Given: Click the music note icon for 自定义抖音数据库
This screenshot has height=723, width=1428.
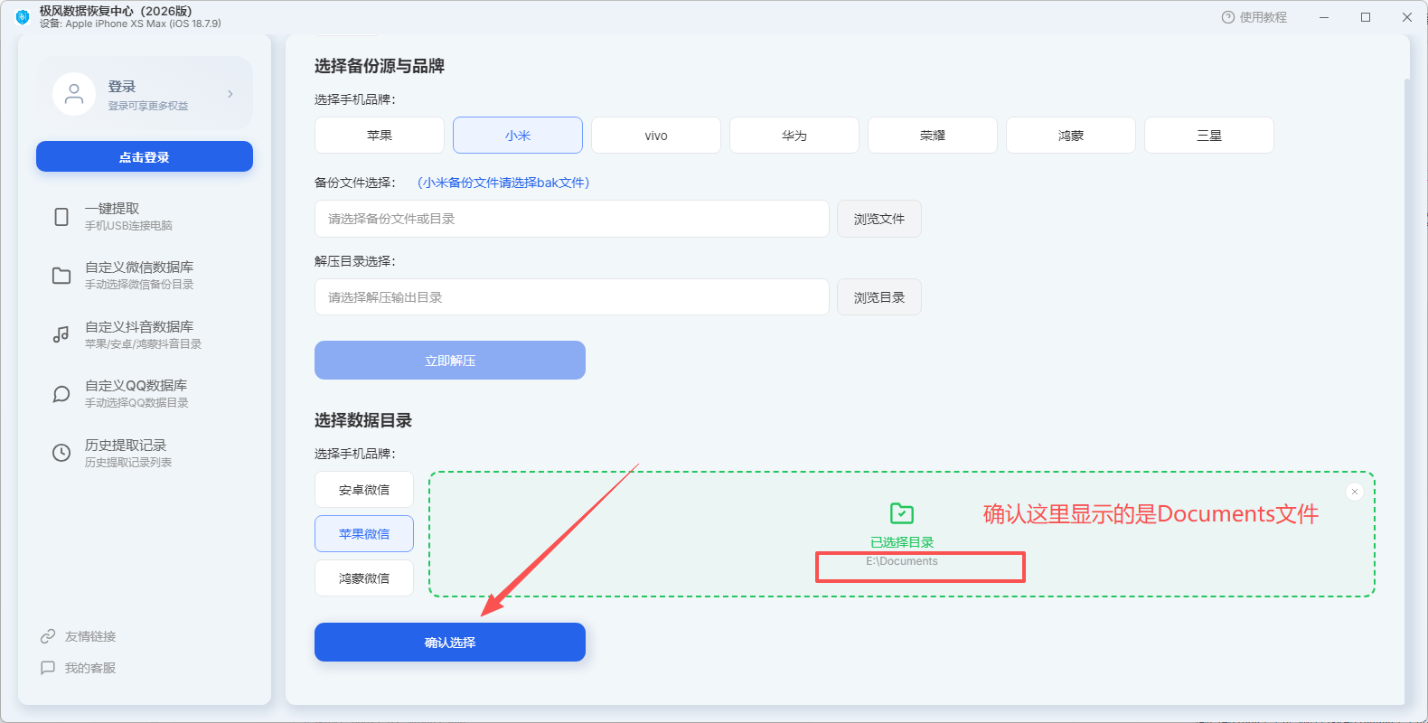Looking at the screenshot, I should [x=61, y=334].
